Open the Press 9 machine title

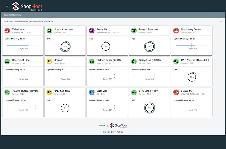(x=63, y=29)
